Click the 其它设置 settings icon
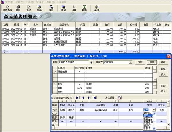172x132 pixels. (x=119, y=98)
